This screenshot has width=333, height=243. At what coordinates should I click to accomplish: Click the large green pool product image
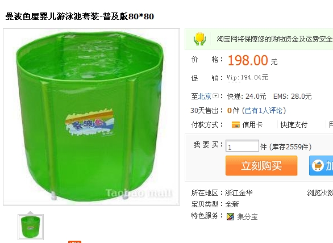click(x=91, y=117)
